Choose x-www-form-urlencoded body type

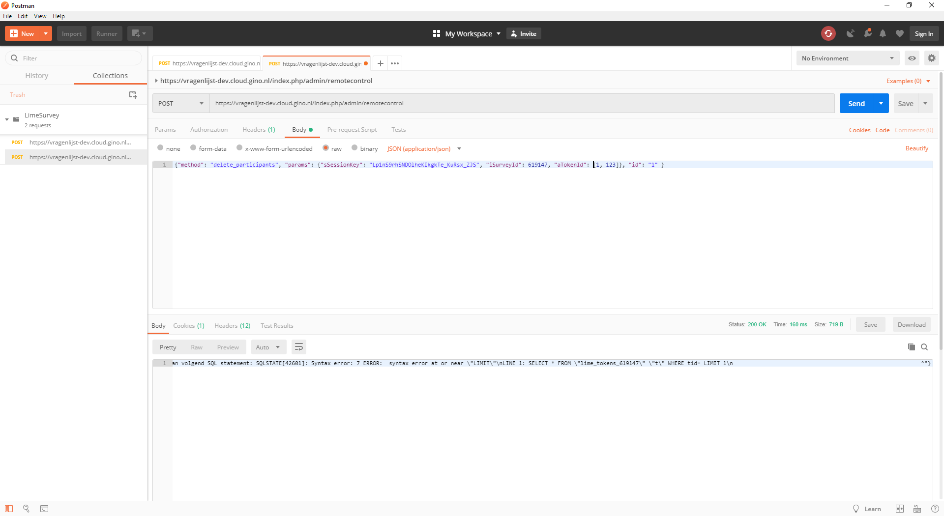[239, 148]
